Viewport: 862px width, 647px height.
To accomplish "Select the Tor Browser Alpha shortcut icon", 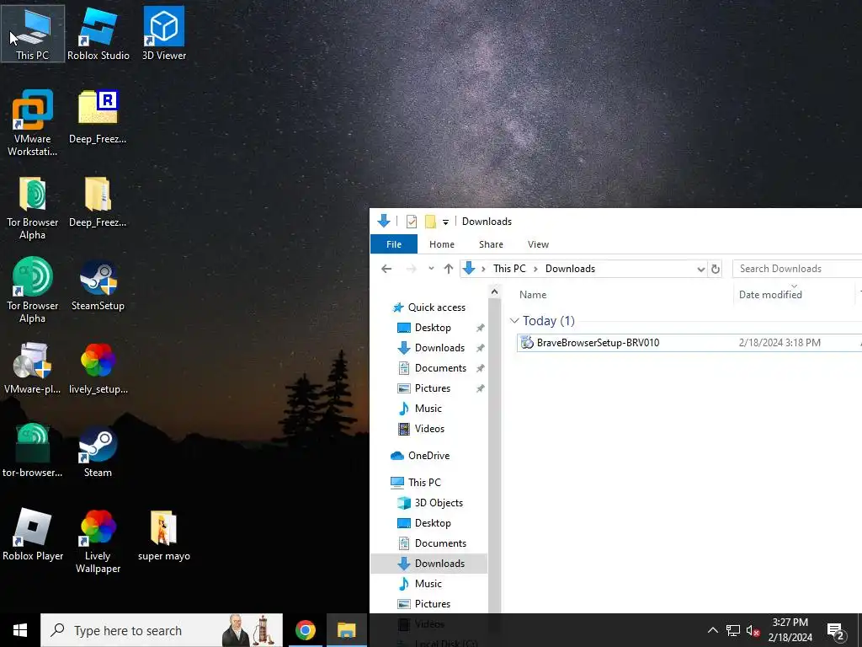I will click(x=33, y=291).
